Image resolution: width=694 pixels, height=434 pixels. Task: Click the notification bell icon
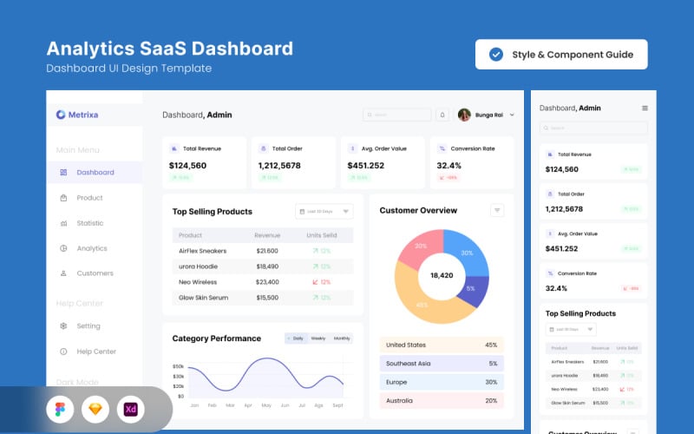pyautogui.click(x=442, y=115)
